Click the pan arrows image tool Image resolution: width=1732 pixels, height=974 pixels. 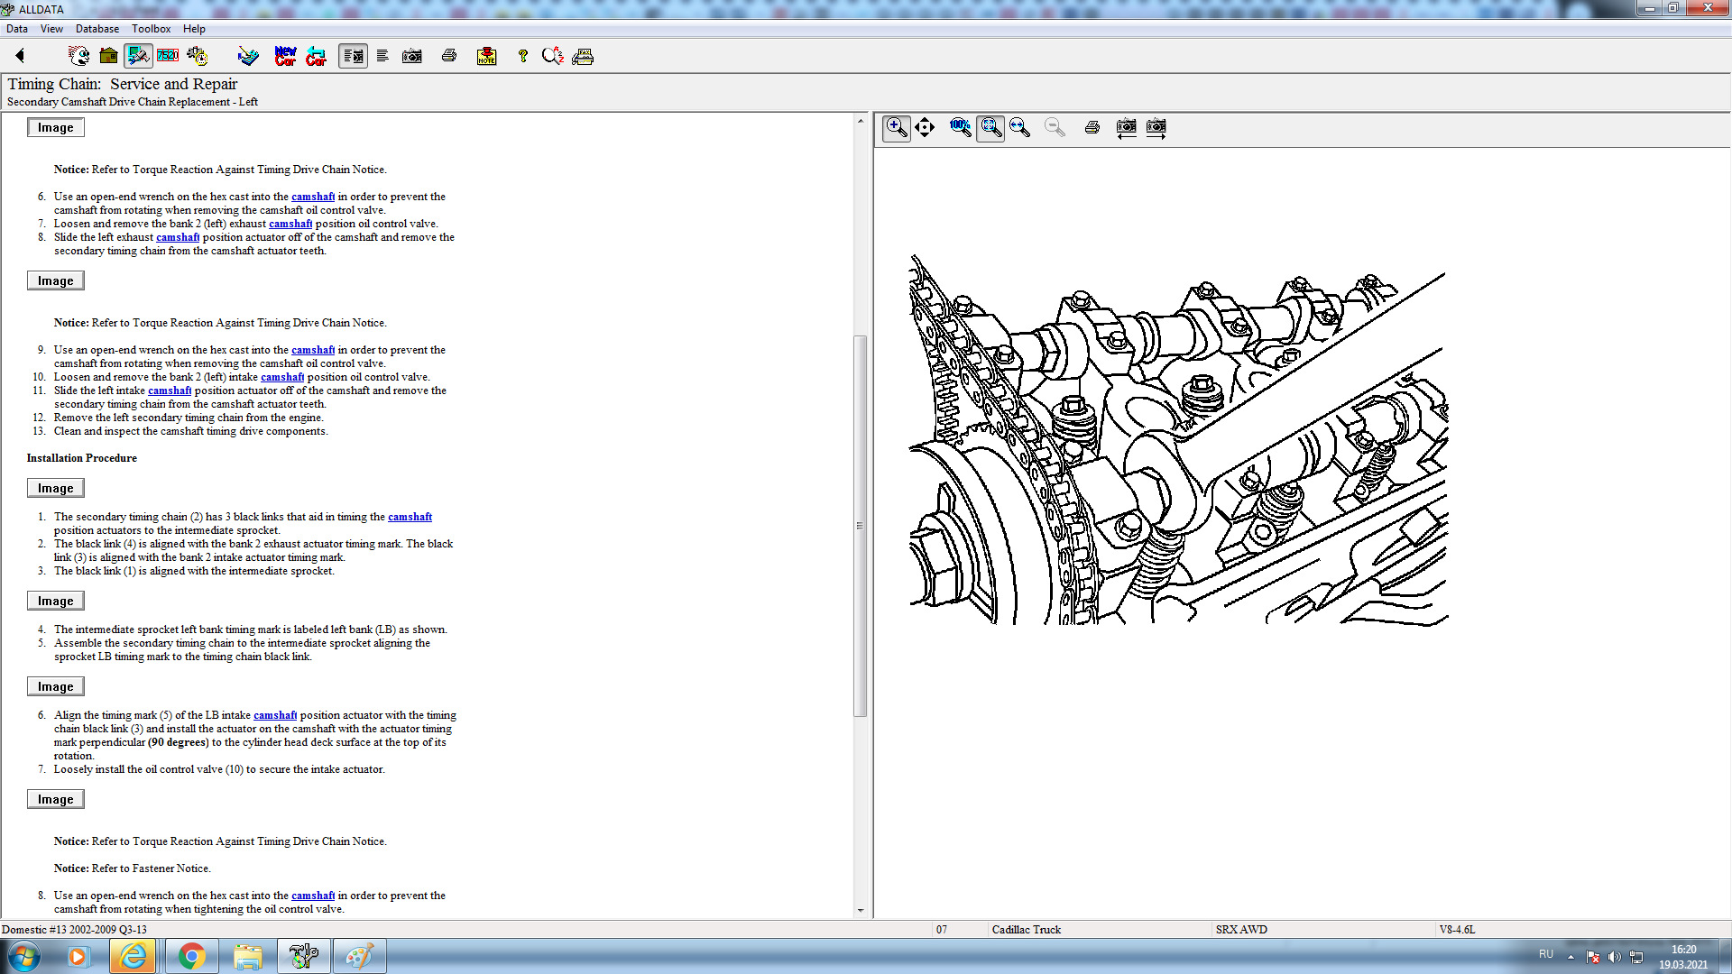point(925,127)
